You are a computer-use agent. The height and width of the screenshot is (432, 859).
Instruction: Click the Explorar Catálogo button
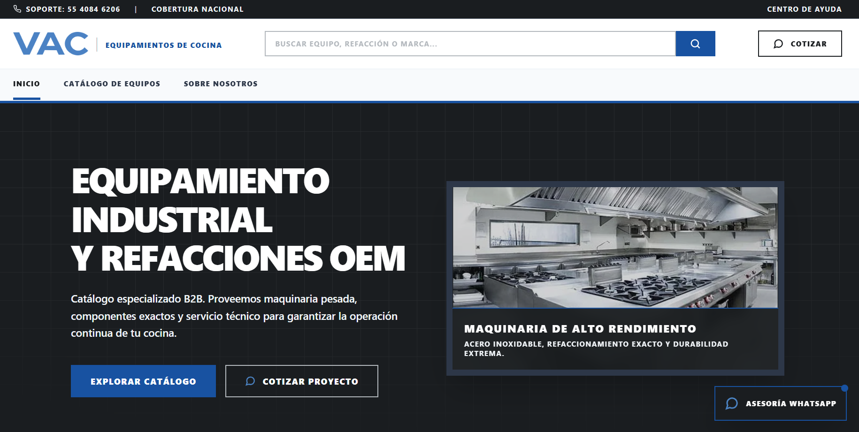(x=143, y=381)
